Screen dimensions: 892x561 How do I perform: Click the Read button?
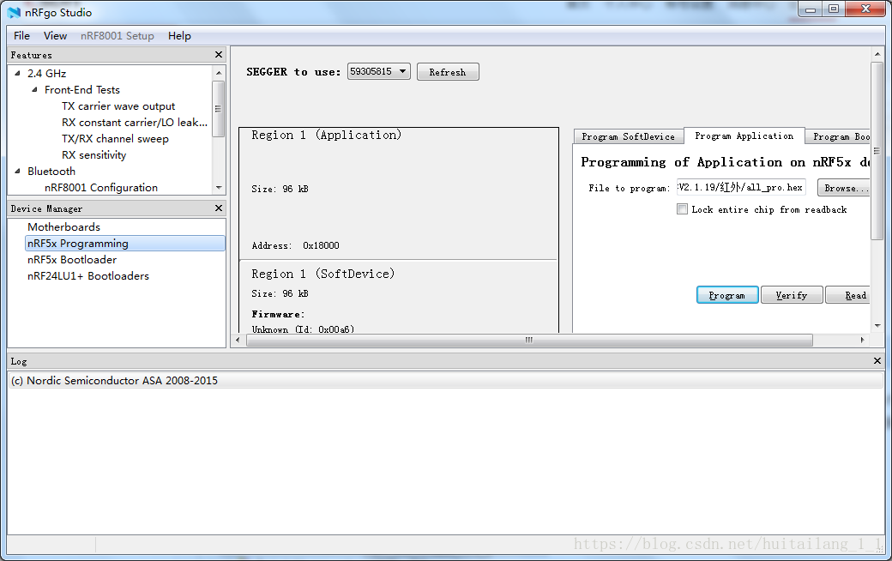click(849, 295)
